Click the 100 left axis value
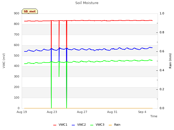Screen dimensions: 174x130 pos(17,97)
